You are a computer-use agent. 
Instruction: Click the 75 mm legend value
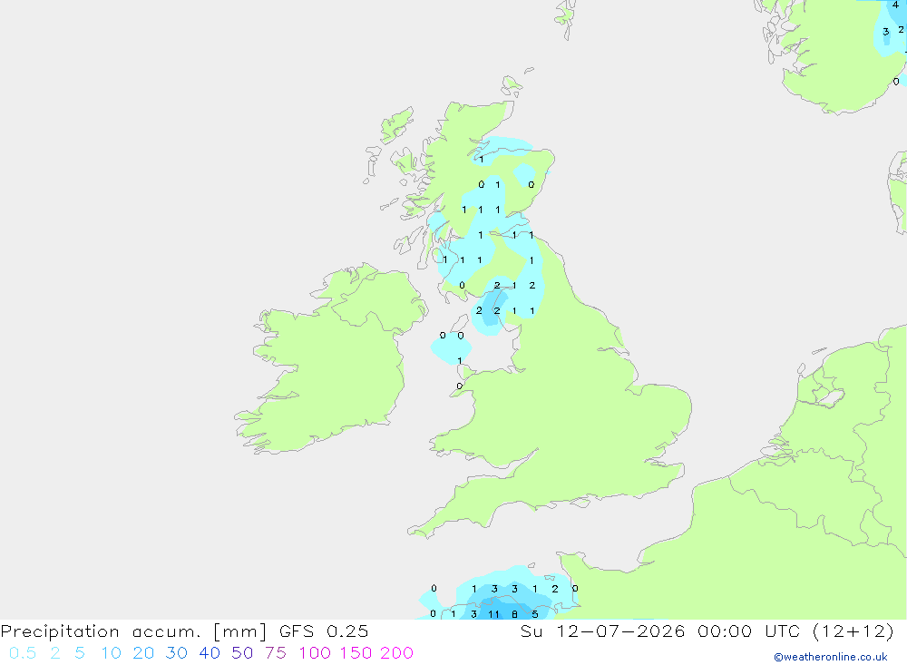(x=276, y=653)
